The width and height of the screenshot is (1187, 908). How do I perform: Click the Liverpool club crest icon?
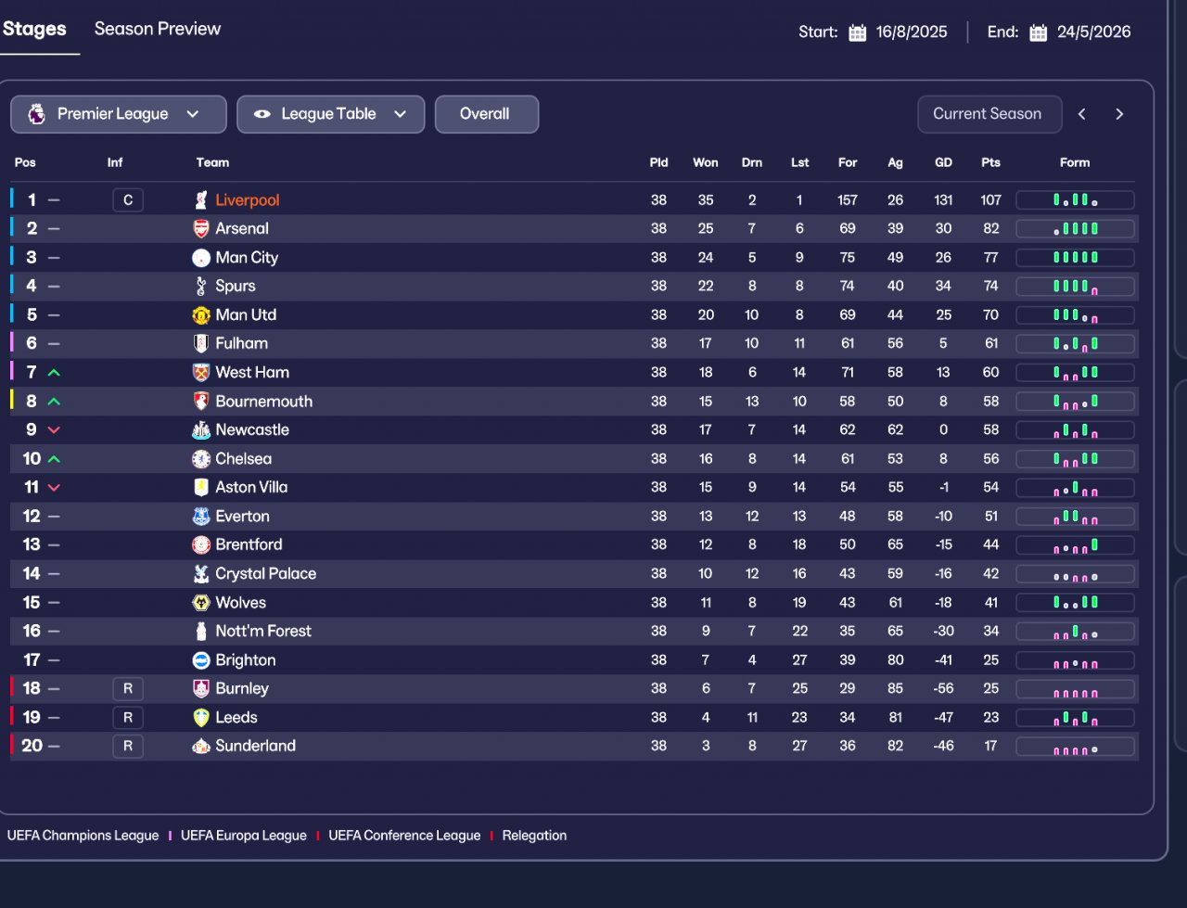201,200
